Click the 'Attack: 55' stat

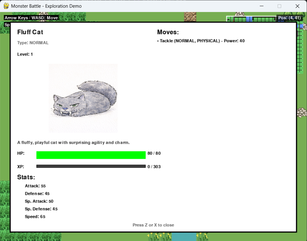35,186
